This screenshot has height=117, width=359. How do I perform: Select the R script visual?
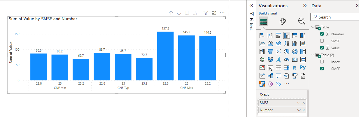point(295,68)
